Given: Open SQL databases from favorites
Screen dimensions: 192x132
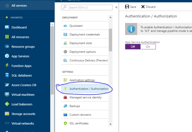Looking at the screenshot, I should click(x=25, y=75).
